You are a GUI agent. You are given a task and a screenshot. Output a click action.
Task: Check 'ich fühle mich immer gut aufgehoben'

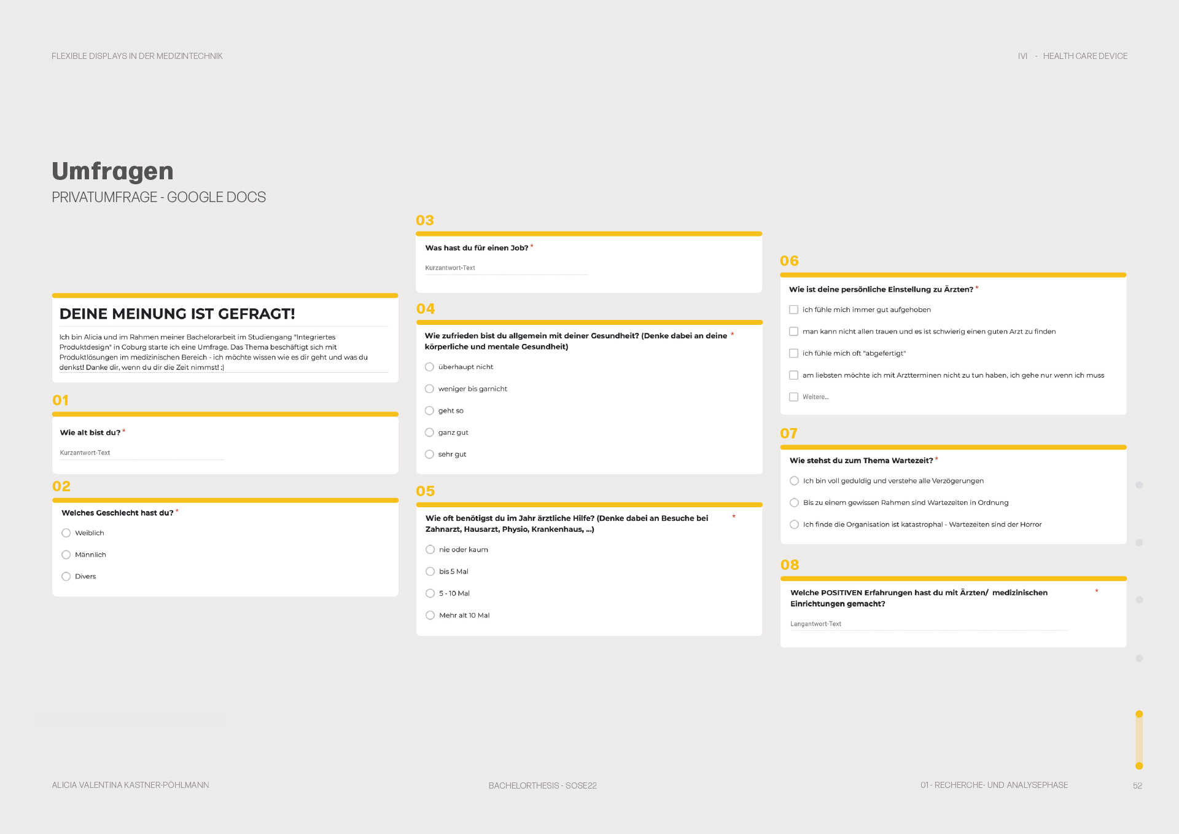pyautogui.click(x=794, y=310)
